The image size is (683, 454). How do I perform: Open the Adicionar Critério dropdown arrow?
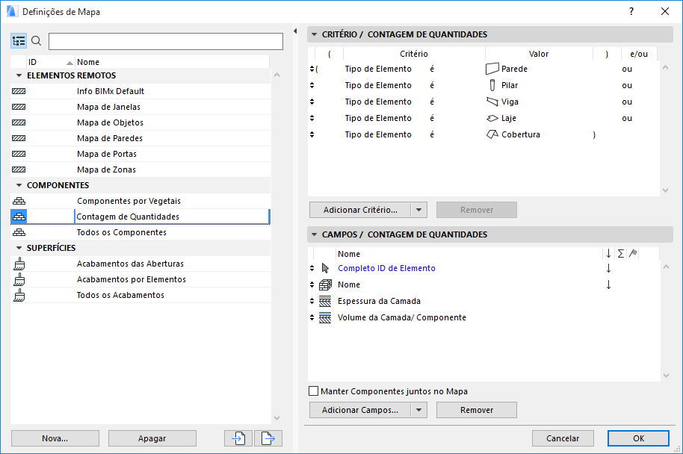pyautogui.click(x=418, y=210)
